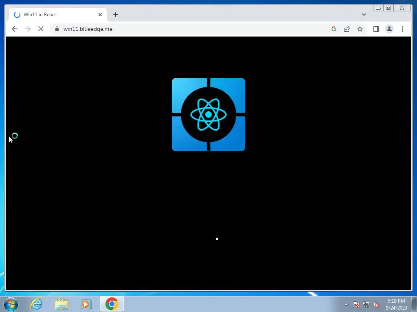
Task: View site information via padlock icon
Action: pos(57,29)
